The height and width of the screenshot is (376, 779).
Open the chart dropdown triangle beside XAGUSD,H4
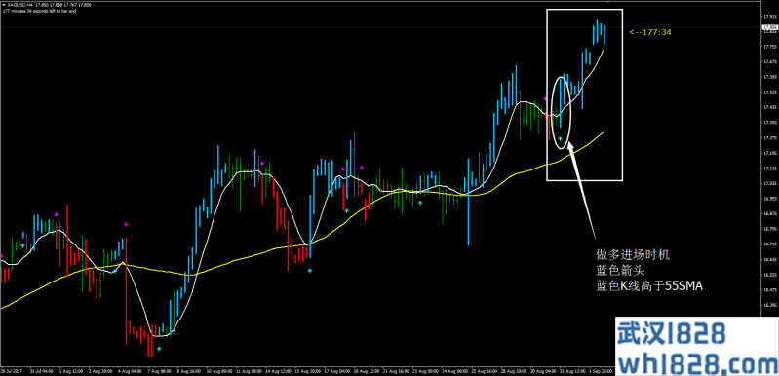pos(4,5)
